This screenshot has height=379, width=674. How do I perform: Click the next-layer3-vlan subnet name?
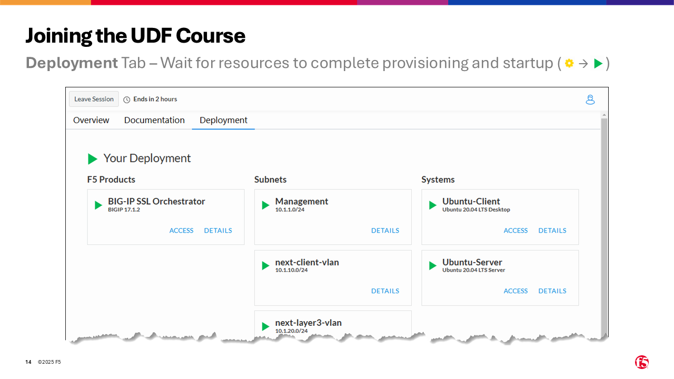(309, 323)
